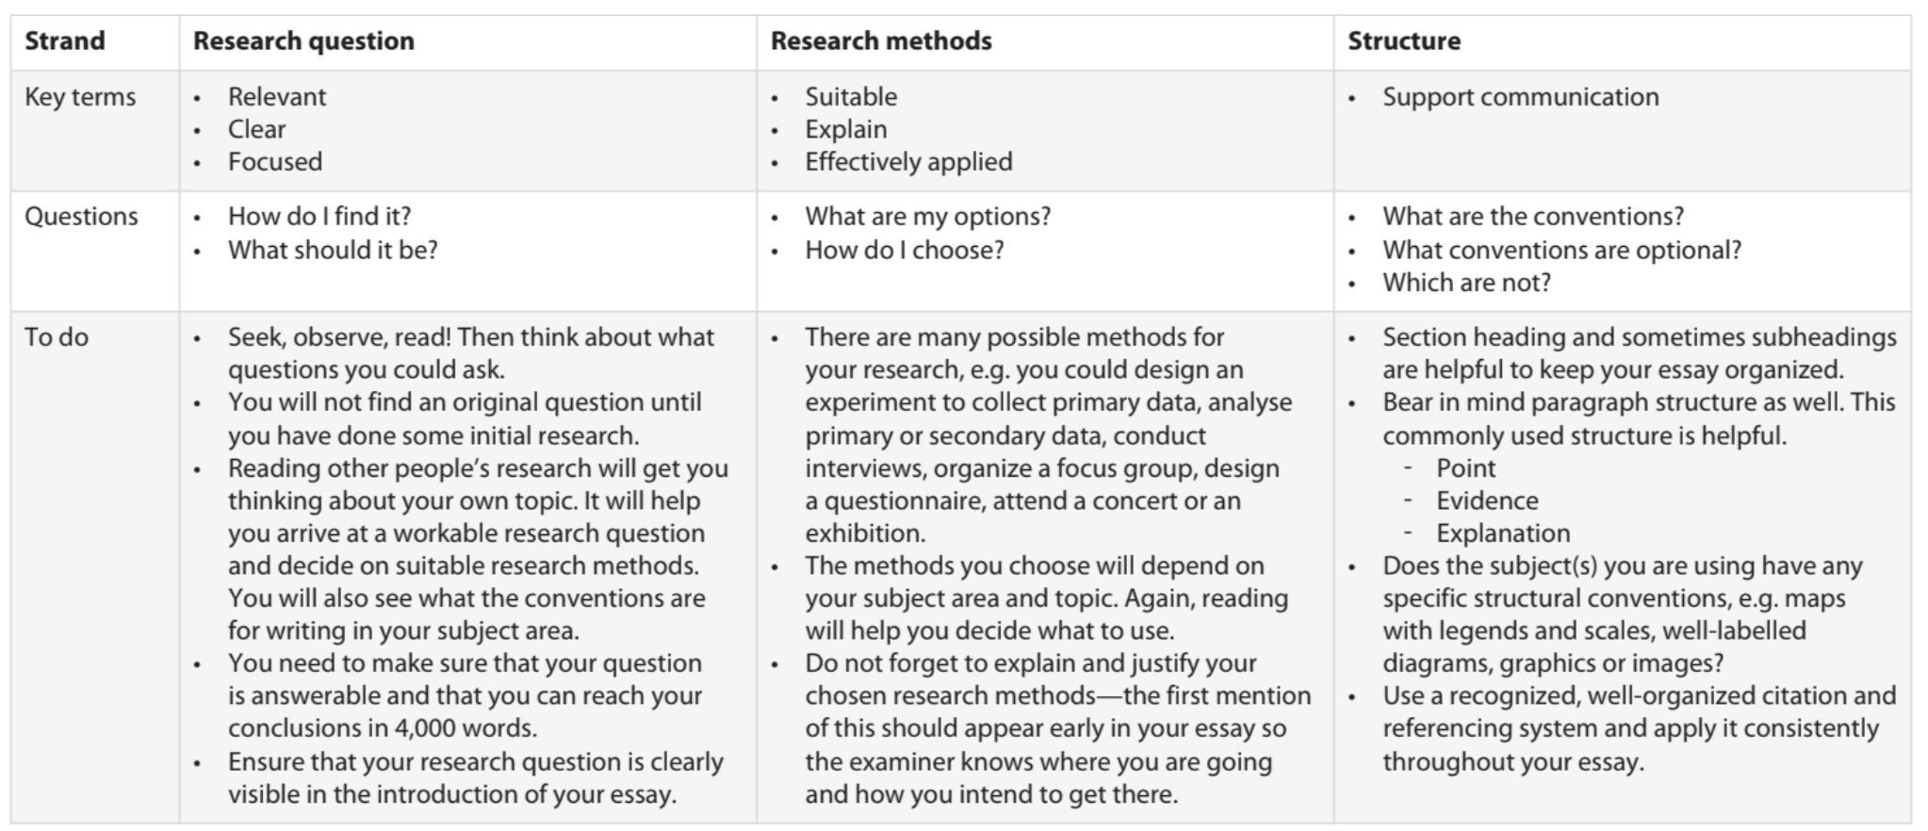Viewport: 1928px width, 831px height.
Task: Select the Evidence sub-item
Action: (x=1487, y=500)
